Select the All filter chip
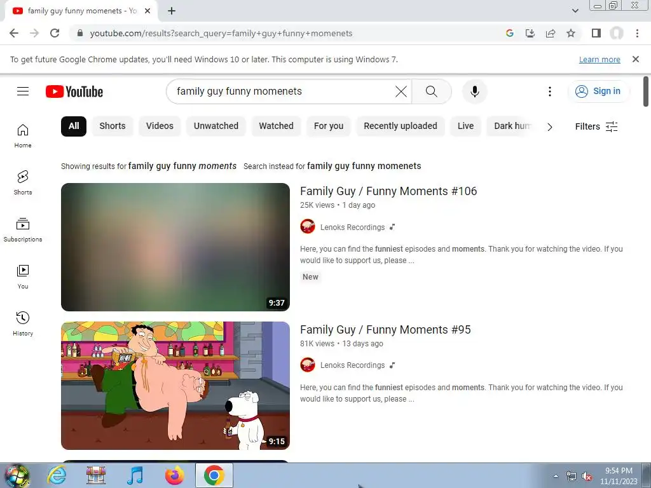 (x=74, y=126)
